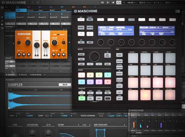Screen dimensions: 185x137
Task: Open the dropdown arrow next to Maschine logo
Action: point(32,2)
